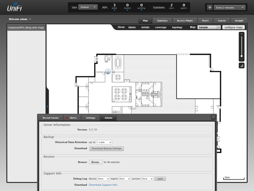Click Download Backup Settings button
254x191 pixels.
click(106, 149)
